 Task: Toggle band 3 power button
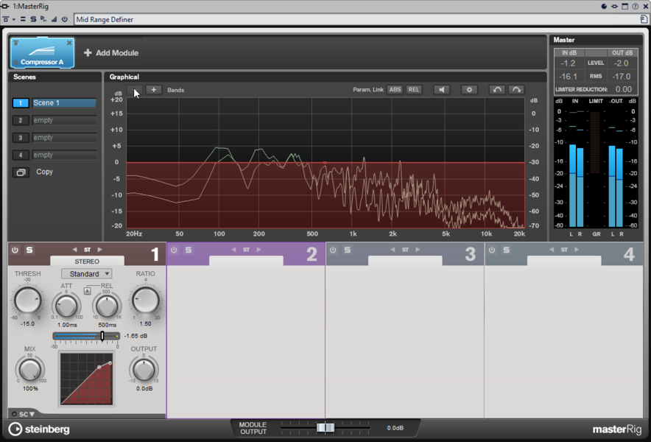[x=333, y=250]
